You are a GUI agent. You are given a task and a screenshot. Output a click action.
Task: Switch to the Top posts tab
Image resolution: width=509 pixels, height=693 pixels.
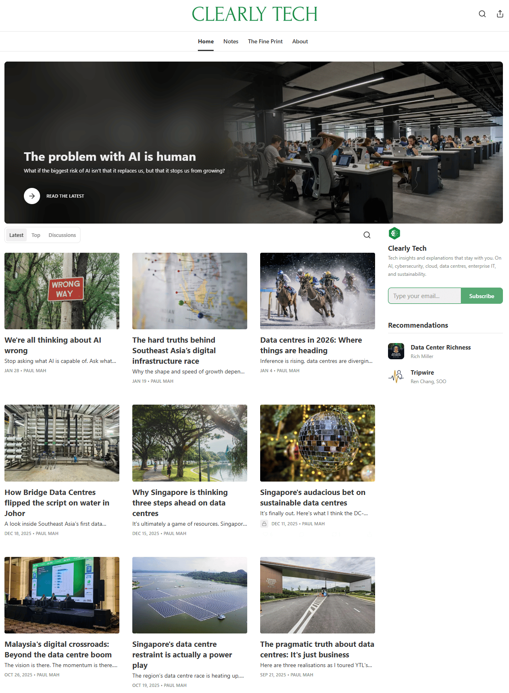[36, 235]
